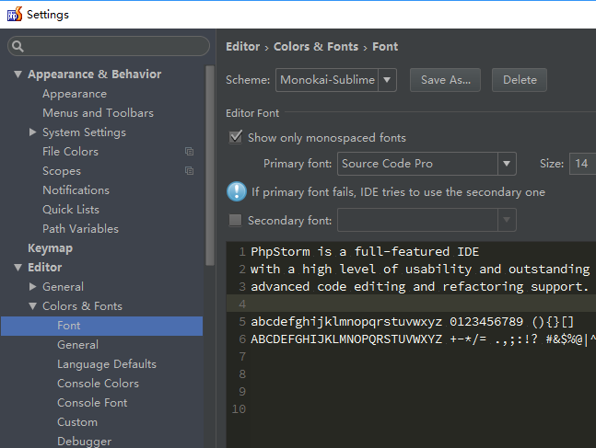Click the font Size field showing 14
The width and height of the screenshot is (596, 448).
coord(582,164)
